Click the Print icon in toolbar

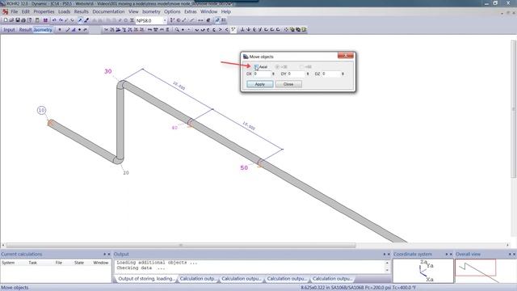(x=23, y=20)
